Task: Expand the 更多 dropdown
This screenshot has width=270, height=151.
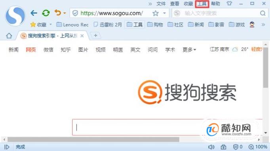Action: click(x=189, y=50)
